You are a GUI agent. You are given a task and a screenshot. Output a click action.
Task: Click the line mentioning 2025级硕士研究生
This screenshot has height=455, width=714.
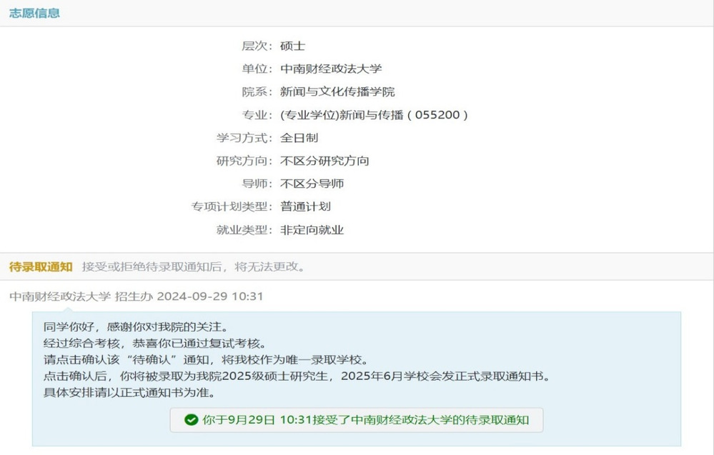[x=296, y=376]
